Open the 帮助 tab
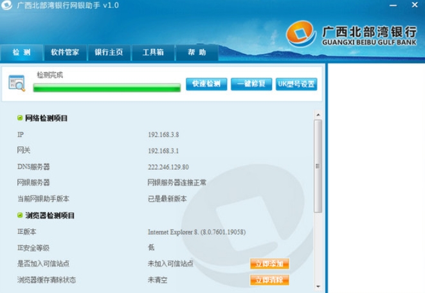 197,52
